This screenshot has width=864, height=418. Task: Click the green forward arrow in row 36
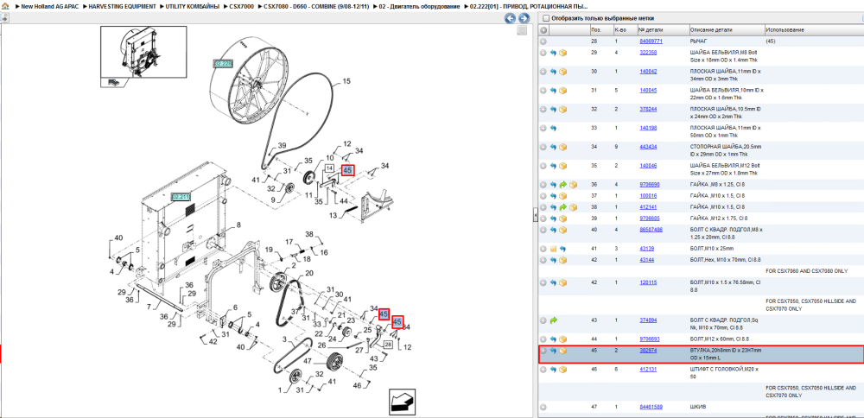(562, 185)
